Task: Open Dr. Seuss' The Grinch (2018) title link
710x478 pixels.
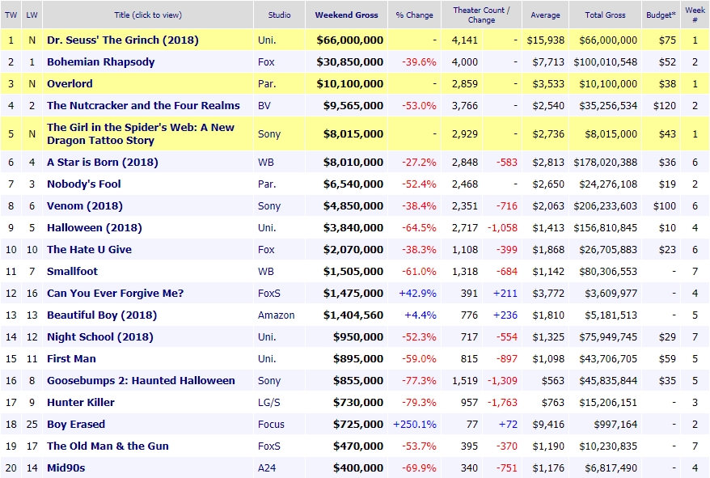Action: tap(123, 40)
